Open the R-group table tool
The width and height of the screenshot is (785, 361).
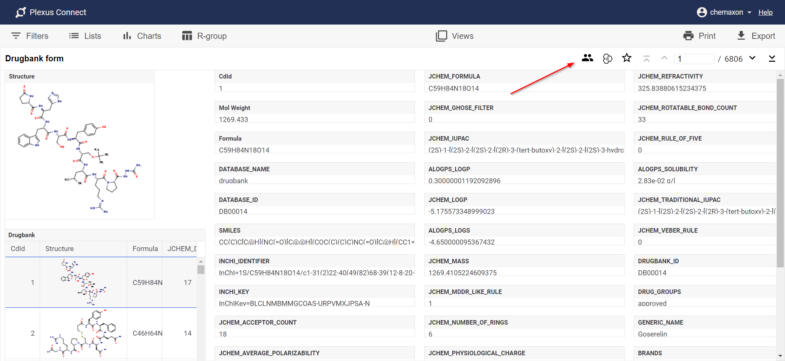point(204,36)
